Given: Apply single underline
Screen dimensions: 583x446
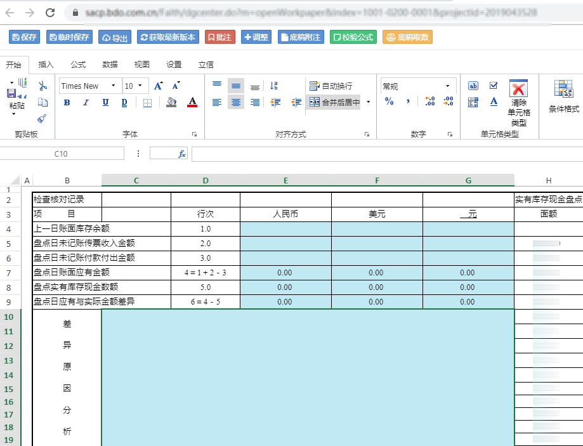Looking at the screenshot, I should [105, 103].
